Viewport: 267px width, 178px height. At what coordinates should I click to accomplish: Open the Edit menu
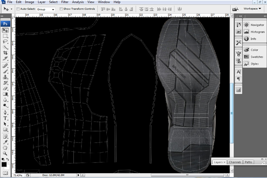point(19,2)
